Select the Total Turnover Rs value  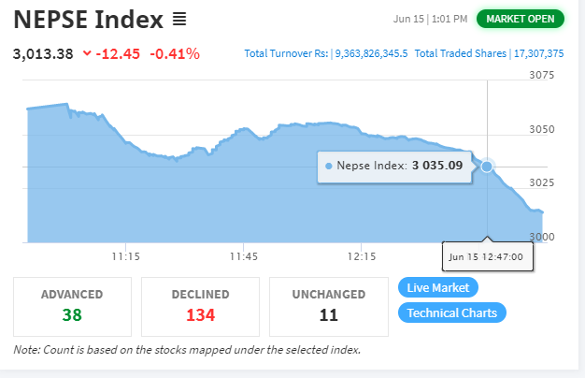(x=371, y=53)
